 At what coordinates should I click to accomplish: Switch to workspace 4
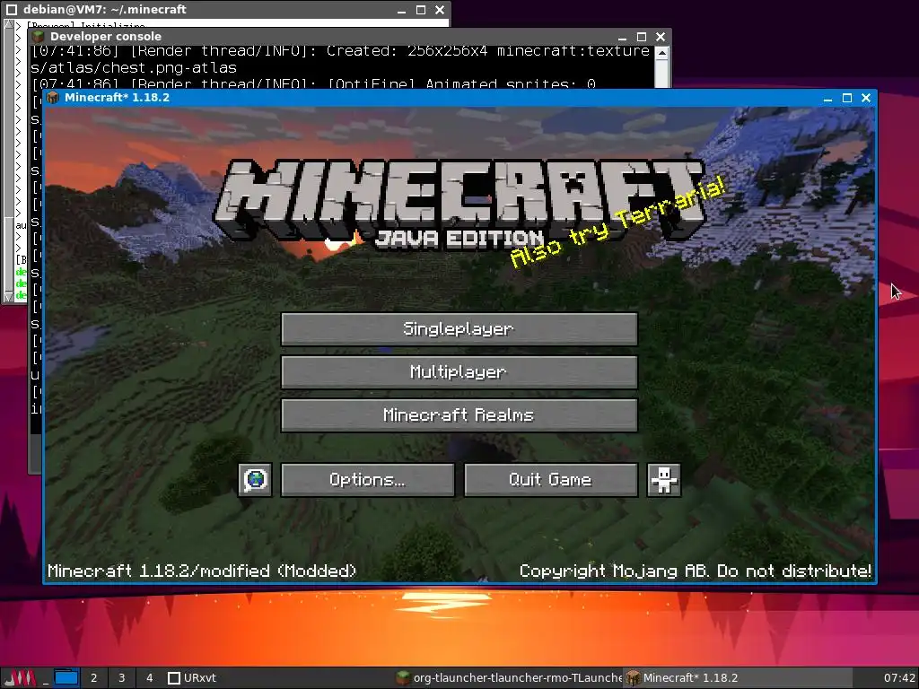coord(150,678)
